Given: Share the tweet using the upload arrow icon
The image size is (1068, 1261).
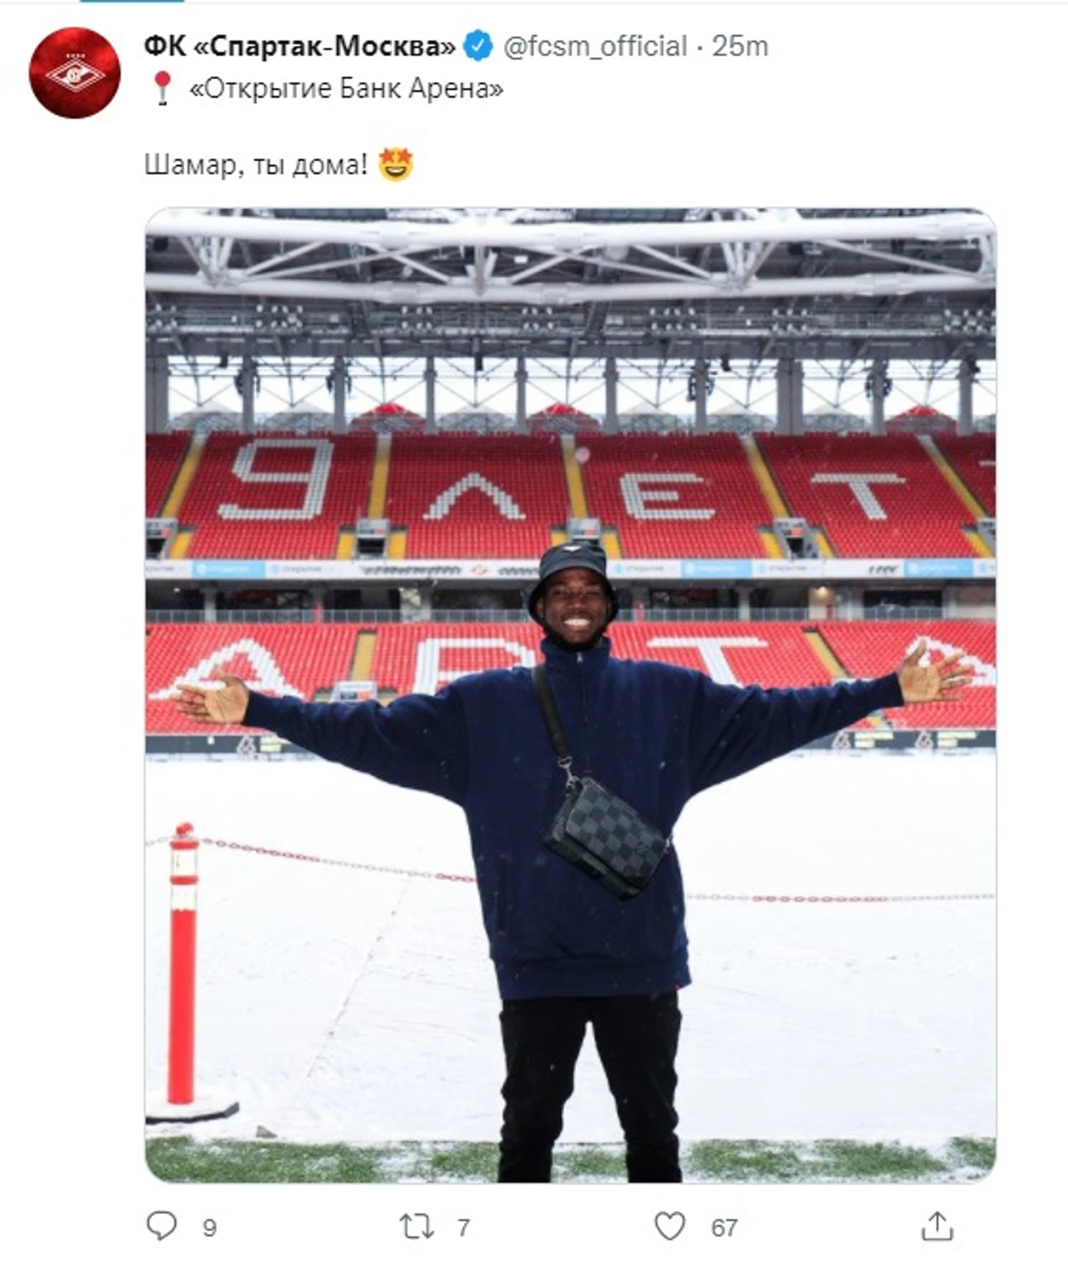Looking at the screenshot, I should pos(937,1225).
